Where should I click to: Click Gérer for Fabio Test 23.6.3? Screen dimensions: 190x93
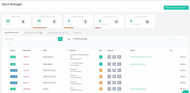tap(183, 83)
